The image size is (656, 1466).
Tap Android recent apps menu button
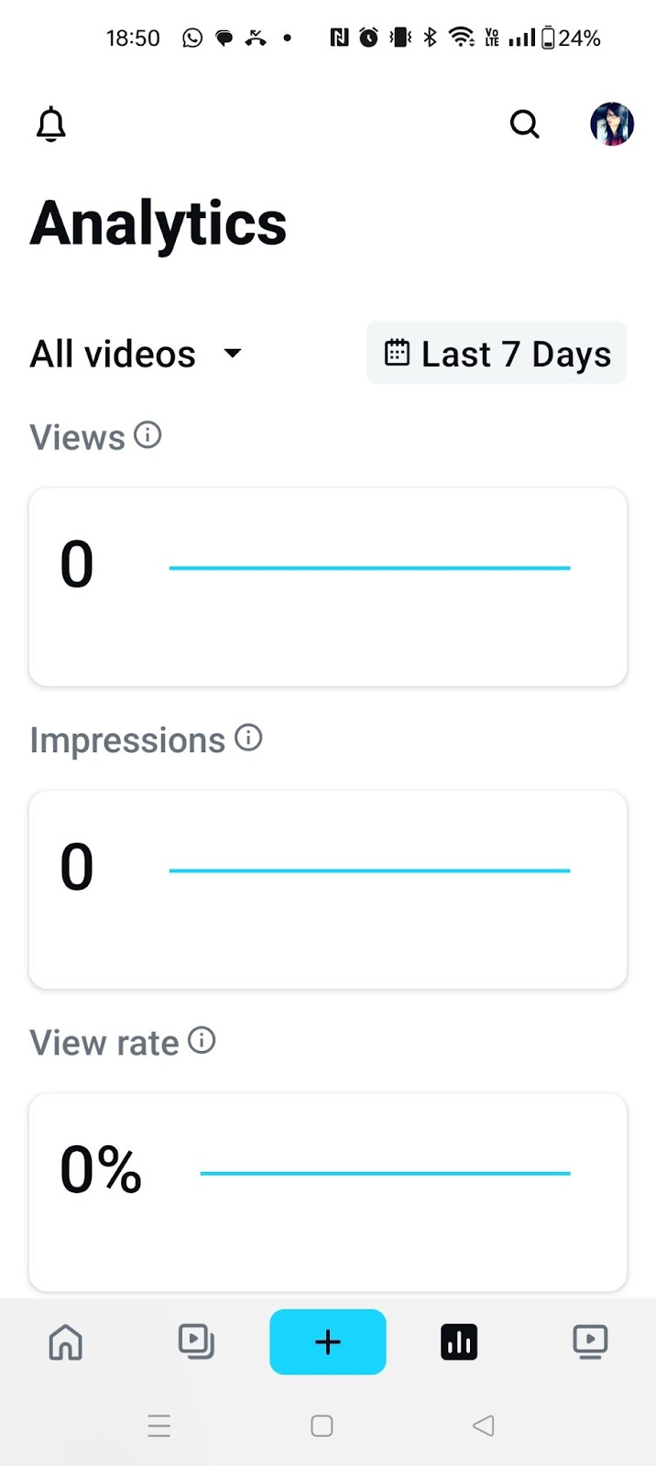coord(159,1426)
